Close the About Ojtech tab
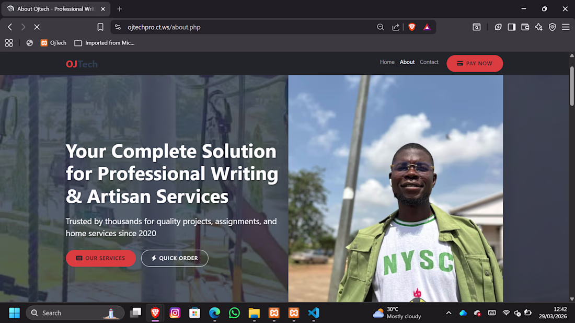The width and height of the screenshot is (575, 323). click(x=102, y=9)
